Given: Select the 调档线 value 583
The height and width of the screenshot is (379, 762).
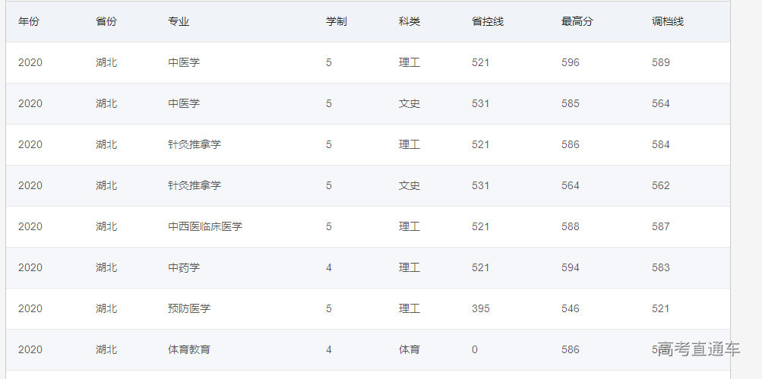Looking at the screenshot, I should click(x=661, y=267).
